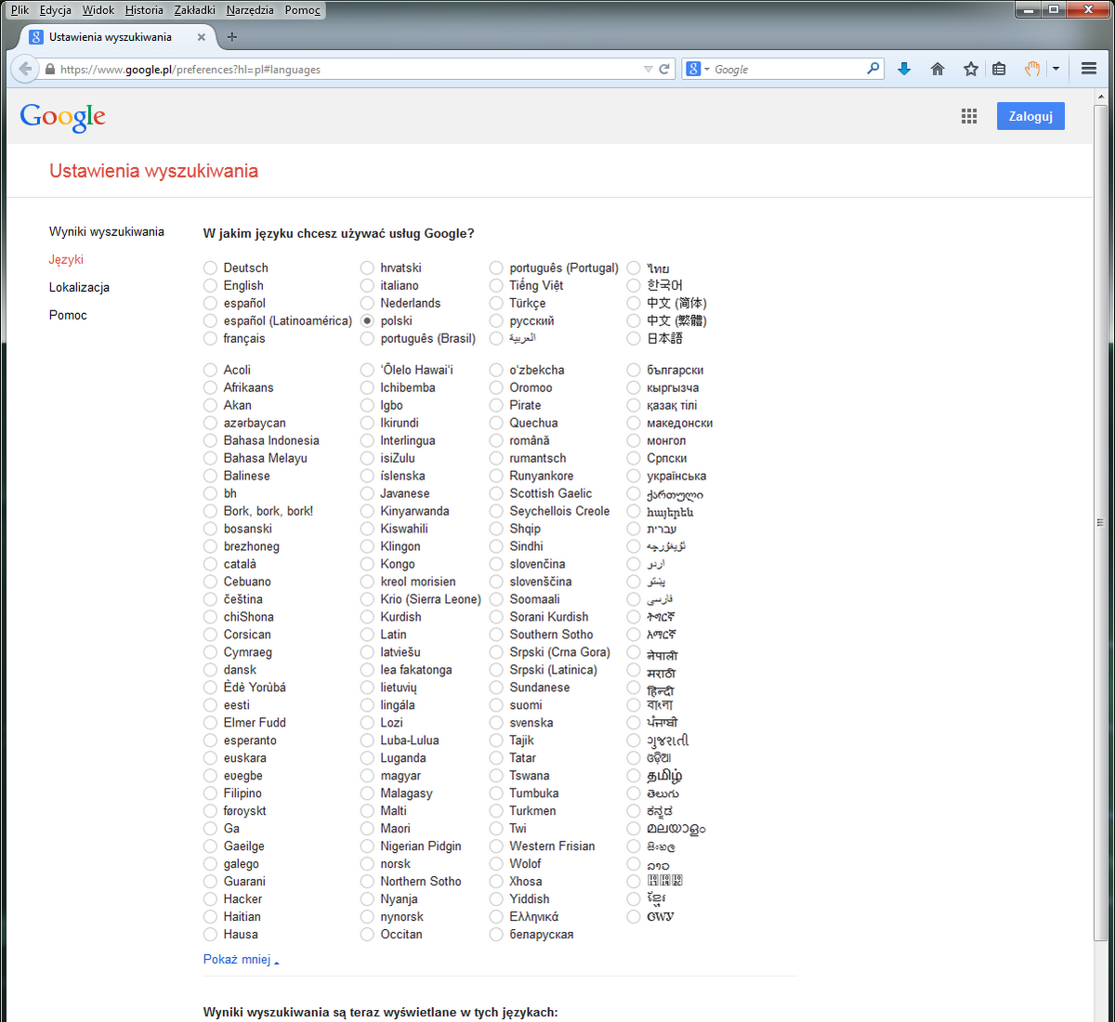The width and height of the screenshot is (1115, 1022).
Task: Open the Historia menu
Action: tap(144, 10)
